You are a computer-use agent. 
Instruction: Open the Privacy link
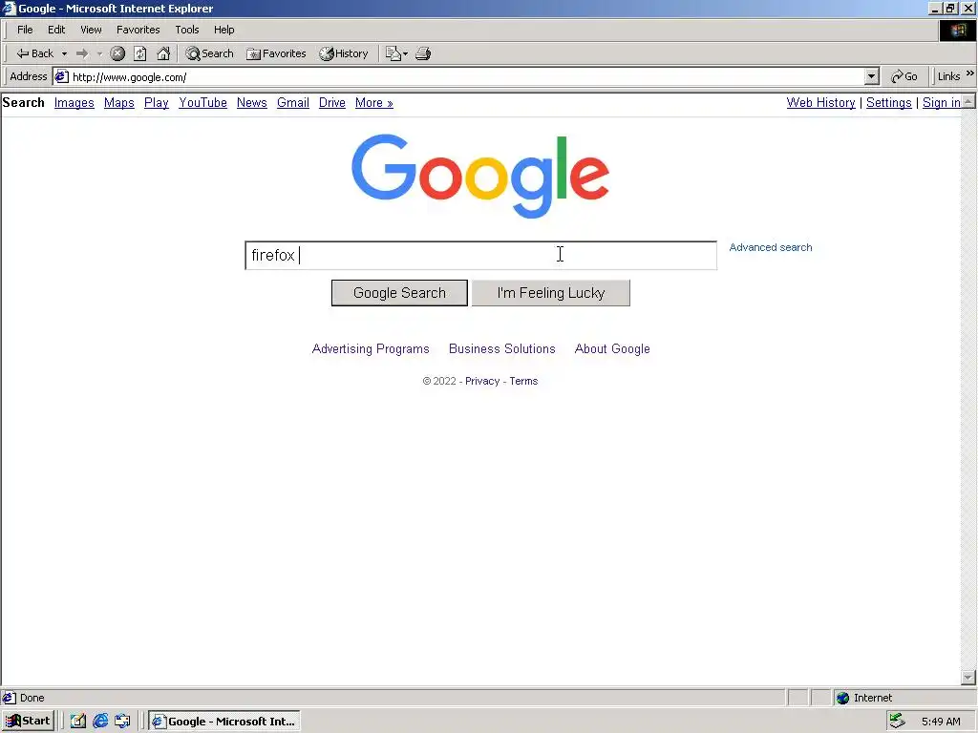(x=482, y=381)
